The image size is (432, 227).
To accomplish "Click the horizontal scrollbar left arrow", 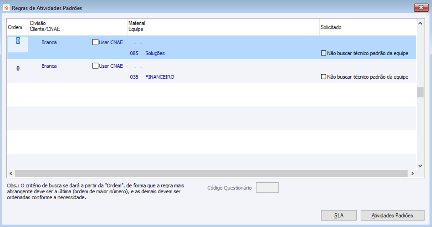I will (x=11, y=173).
